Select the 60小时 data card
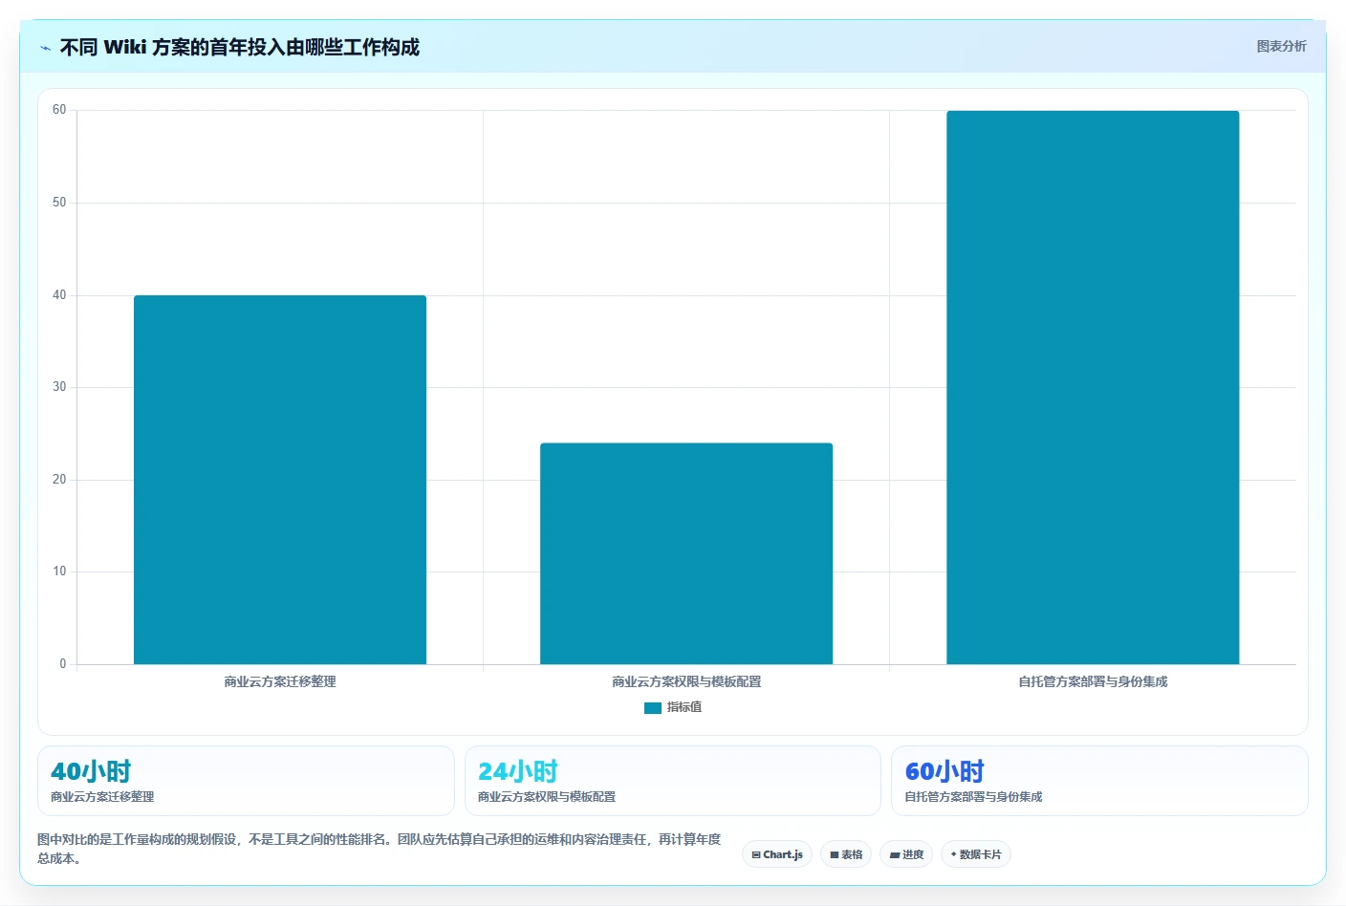The width and height of the screenshot is (1346, 906). point(1099,781)
